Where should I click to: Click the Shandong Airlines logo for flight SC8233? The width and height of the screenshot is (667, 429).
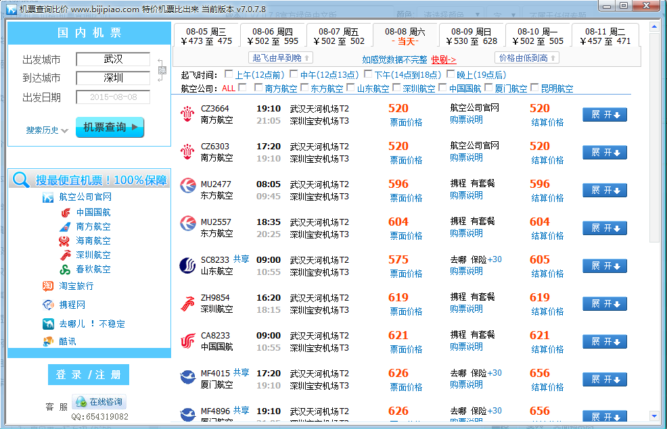[187, 266]
